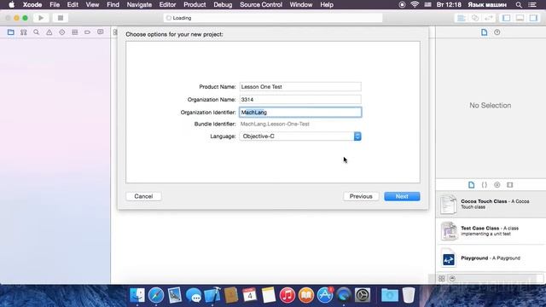Open the Language dropdown showing Objective-C
Viewport: 546px width, 307px height.
click(300, 136)
